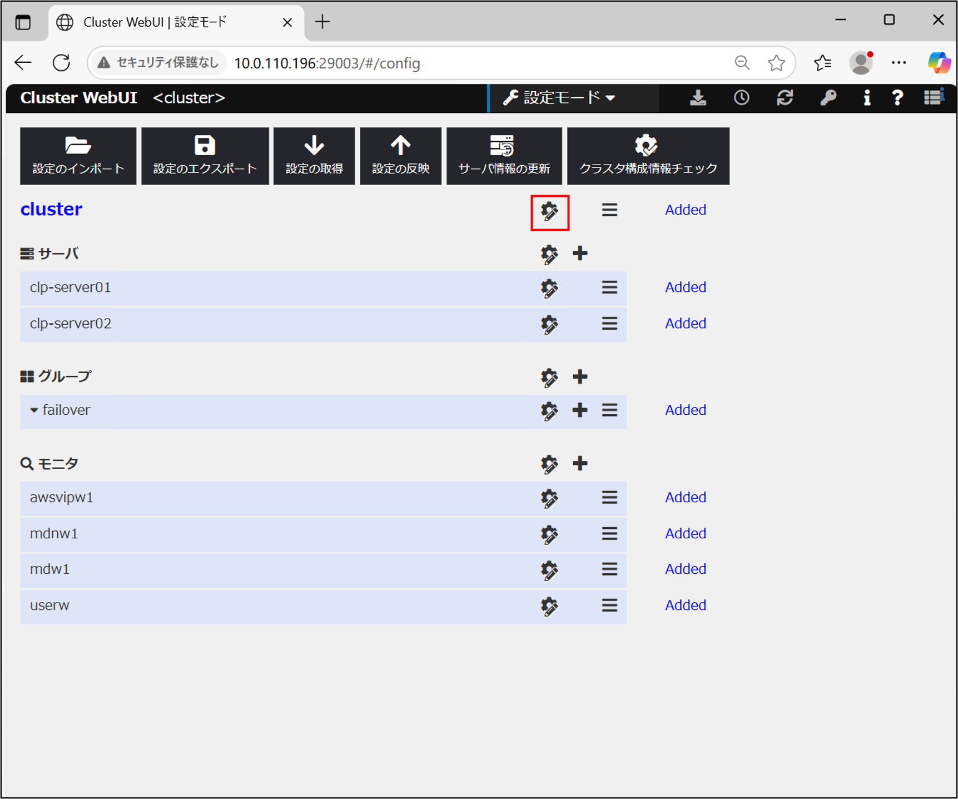Click 設定のインポート button
The width and height of the screenshot is (958, 799).
[78, 156]
